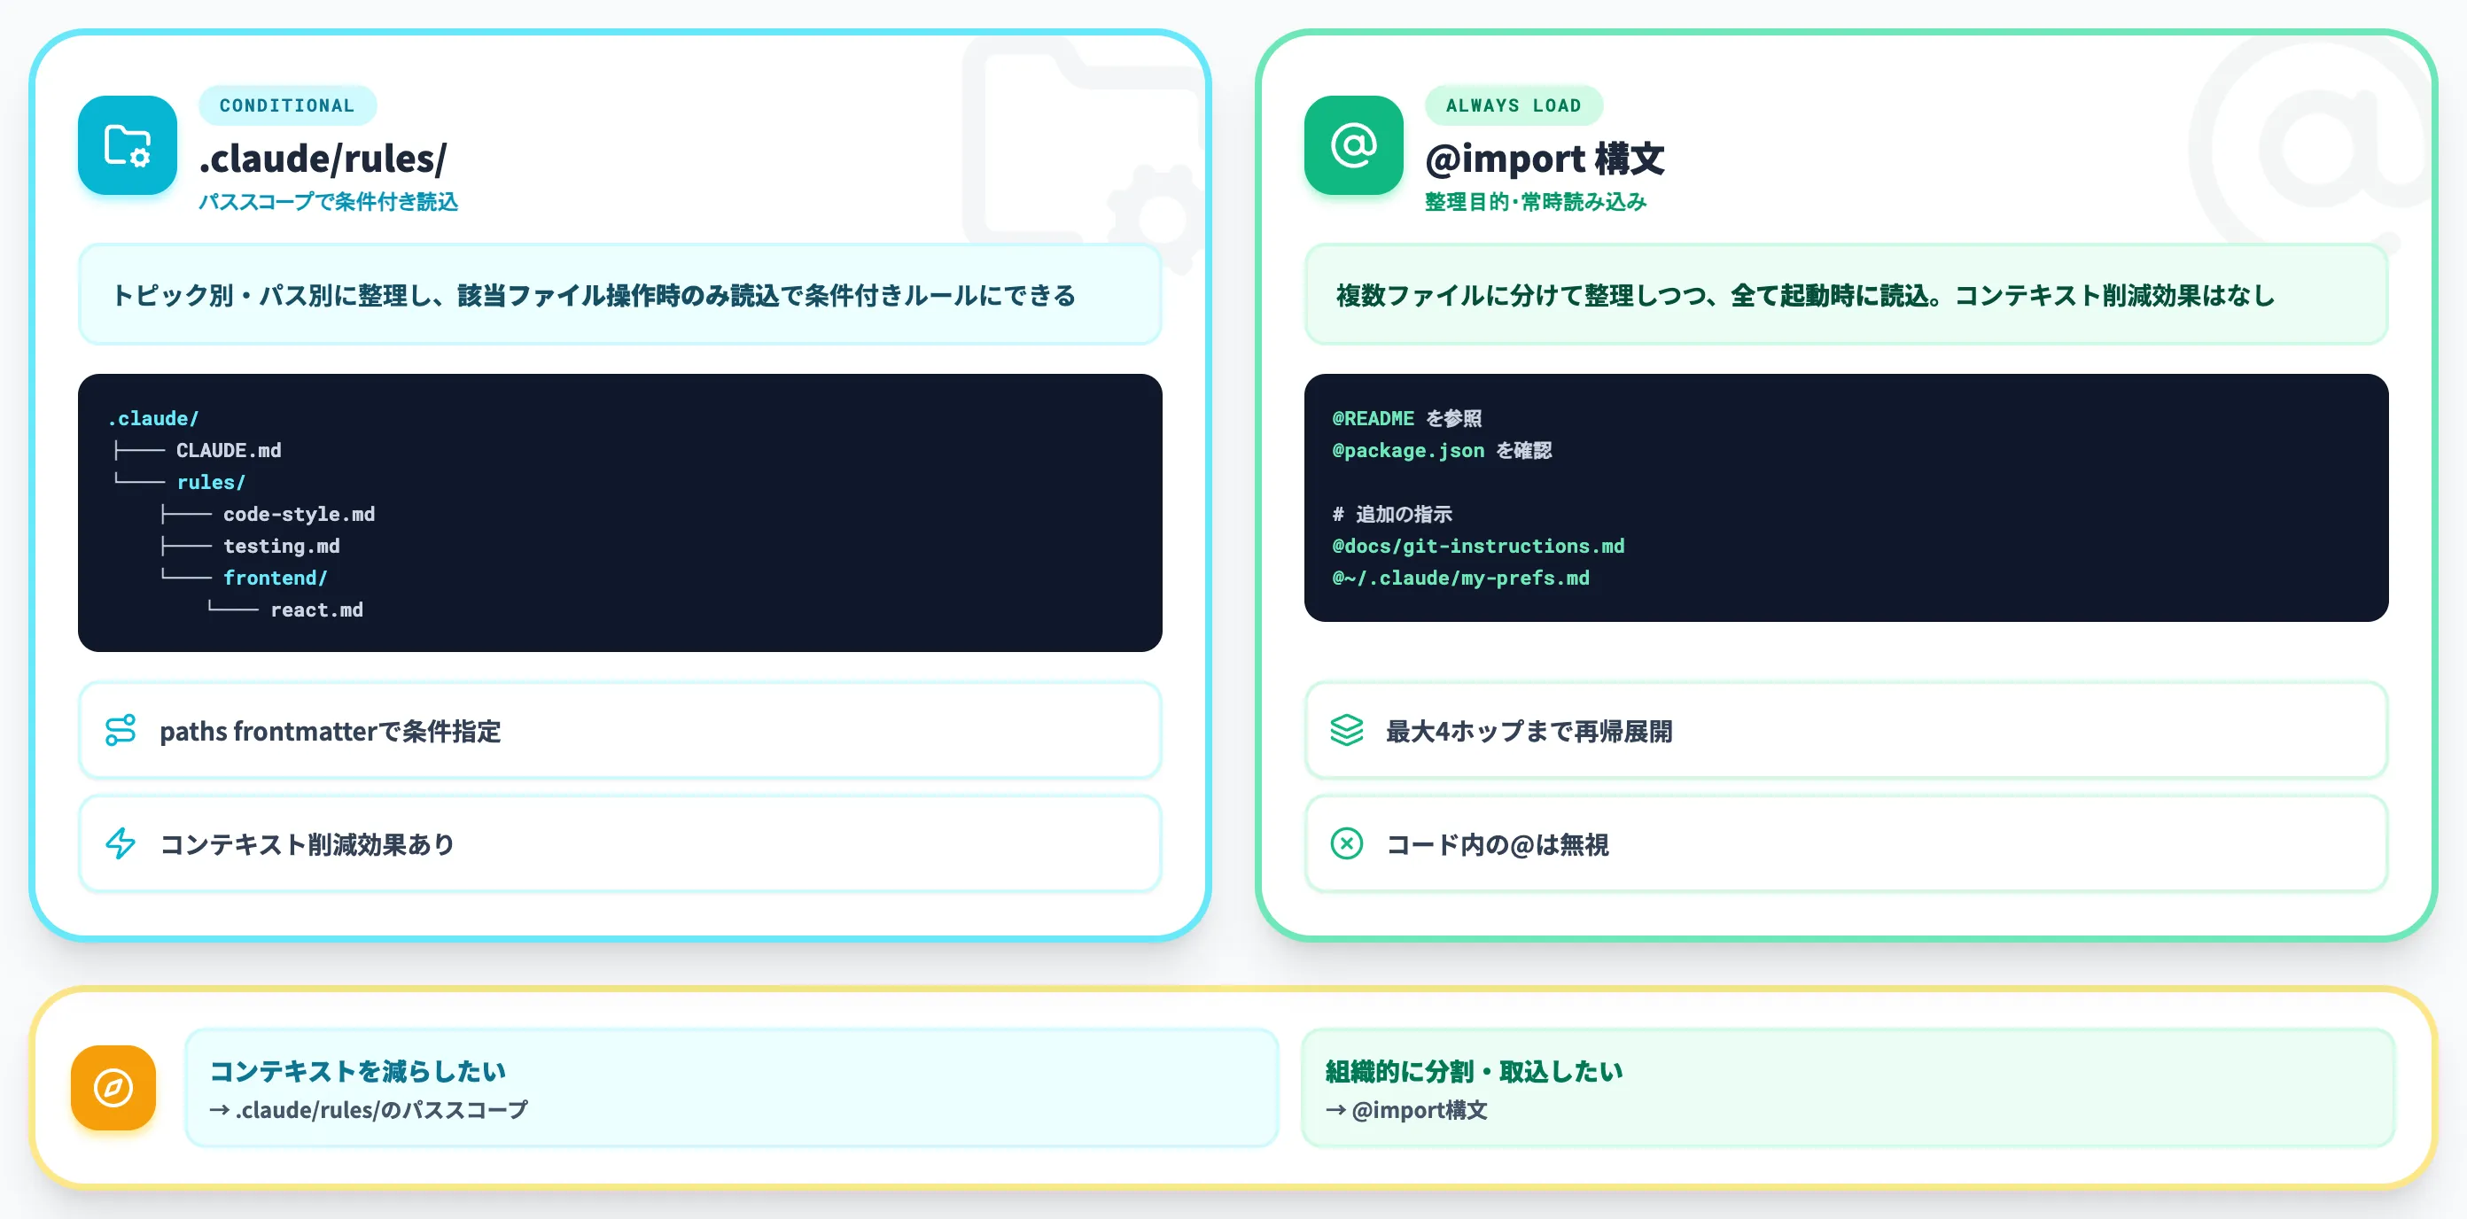Viewport: 2467px width, 1219px height.
Task: Click the 組織的に分割・取込したい card
Action: click(x=1848, y=1088)
